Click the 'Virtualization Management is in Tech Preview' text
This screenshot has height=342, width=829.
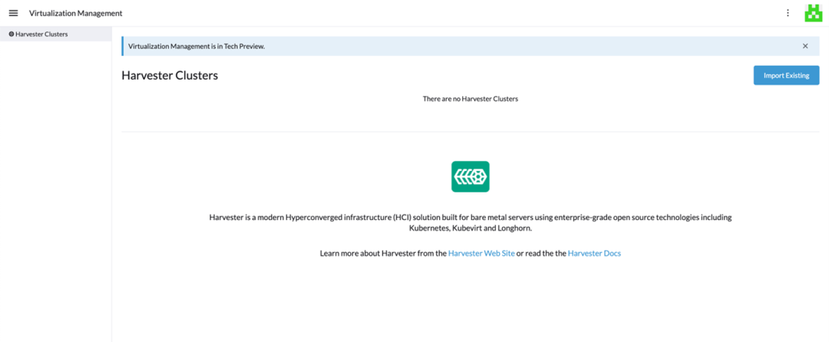click(197, 47)
